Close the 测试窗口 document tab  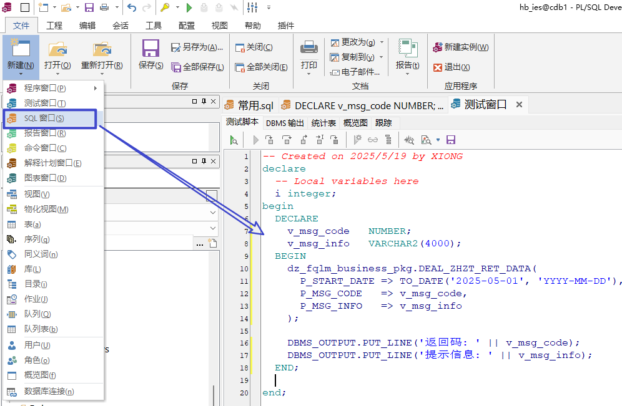[519, 105]
